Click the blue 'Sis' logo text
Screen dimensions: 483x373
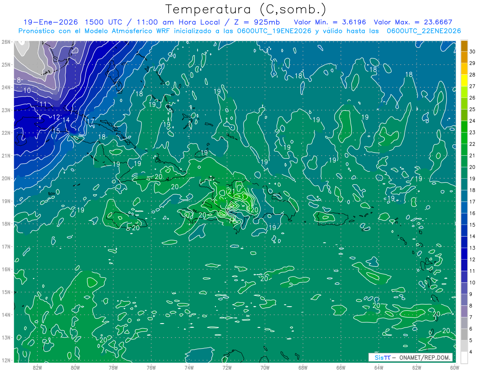[379, 357]
